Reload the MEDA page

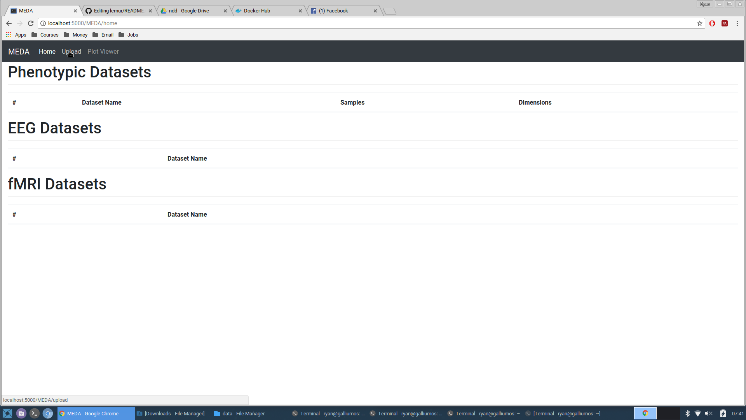pyautogui.click(x=31, y=23)
